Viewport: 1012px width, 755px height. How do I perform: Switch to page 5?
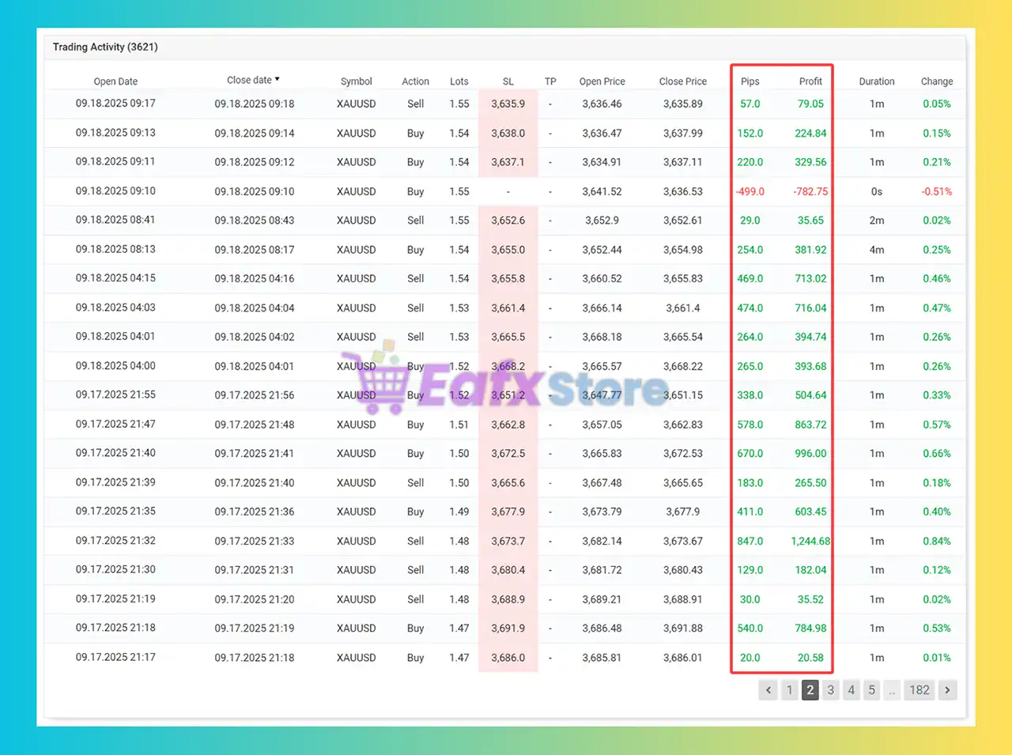[871, 690]
